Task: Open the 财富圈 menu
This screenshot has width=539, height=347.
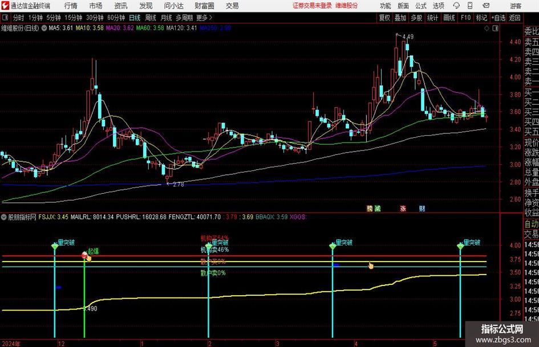Action: pos(204,6)
